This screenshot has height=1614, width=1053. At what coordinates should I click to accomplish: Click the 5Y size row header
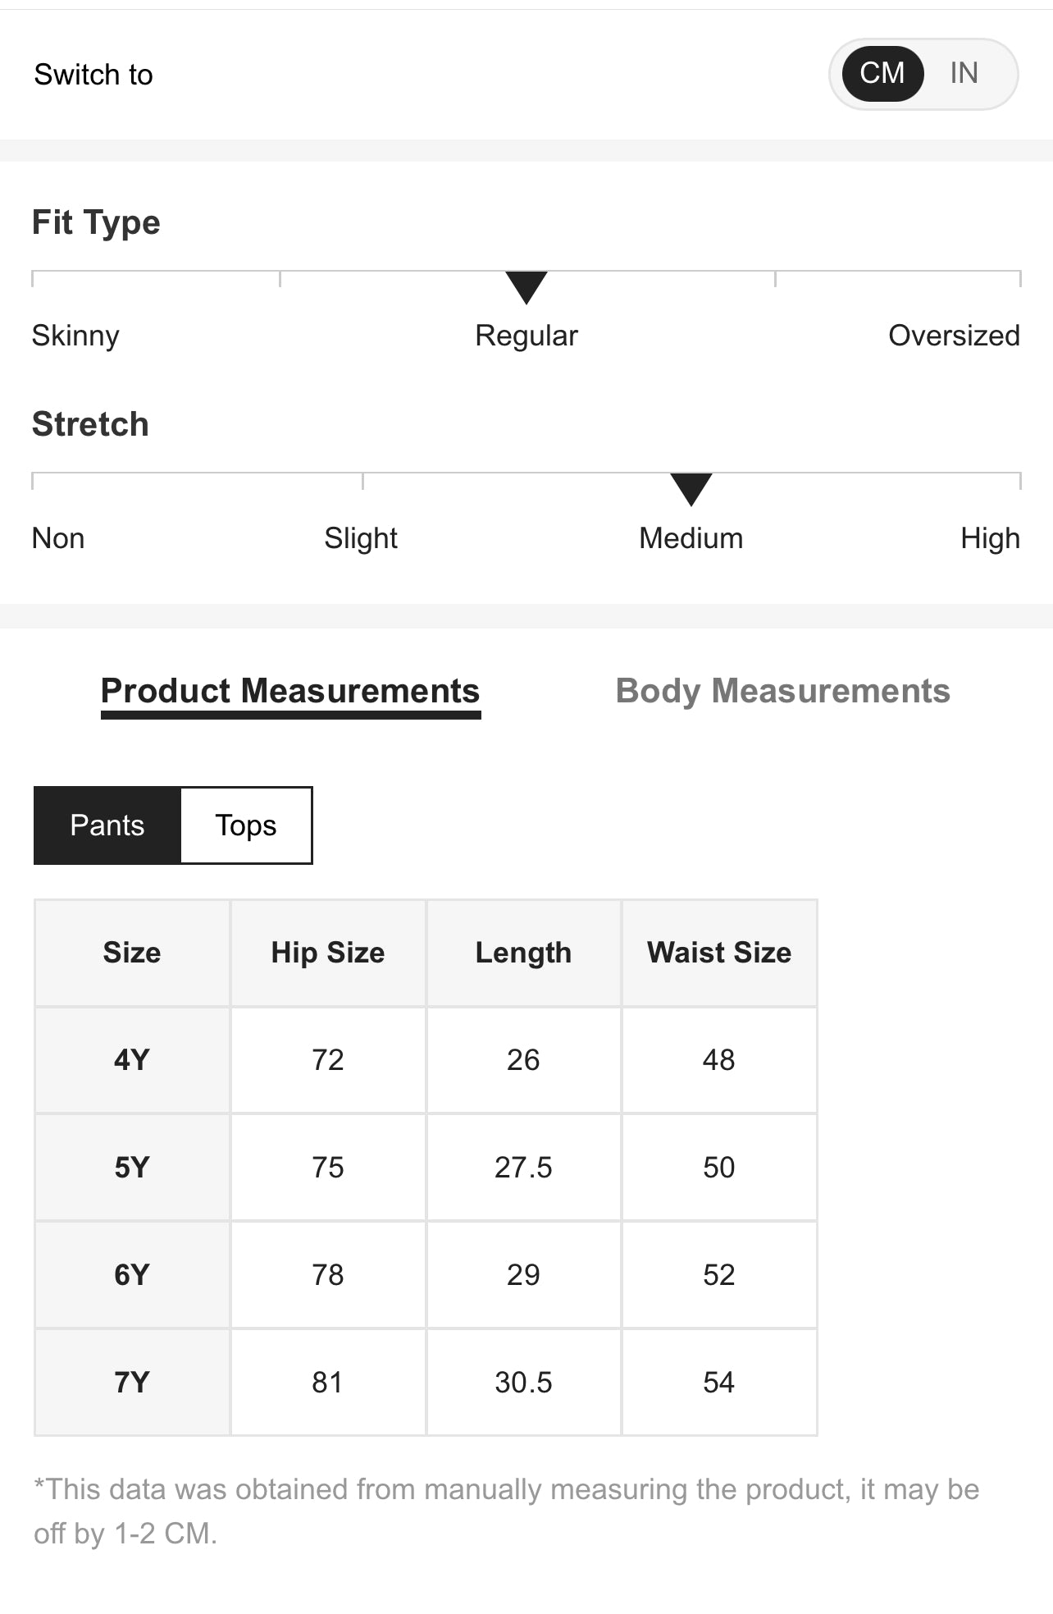pyautogui.click(x=132, y=1168)
